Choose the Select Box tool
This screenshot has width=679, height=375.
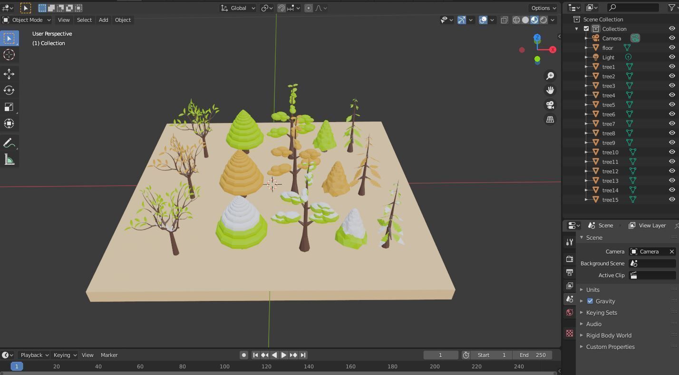(9, 38)
